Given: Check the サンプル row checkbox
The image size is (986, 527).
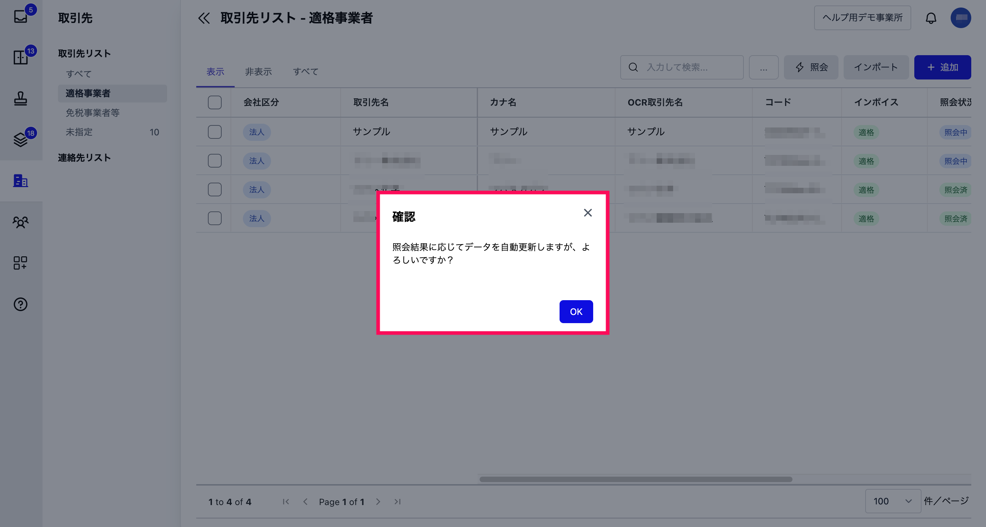Looking at the screenshot, I should tap(215, 132).
